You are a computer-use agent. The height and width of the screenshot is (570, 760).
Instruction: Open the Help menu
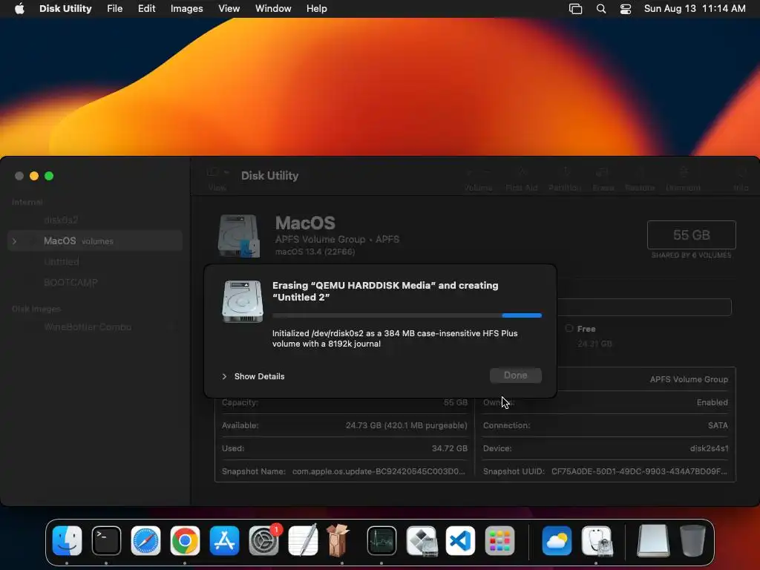point(316,9)
